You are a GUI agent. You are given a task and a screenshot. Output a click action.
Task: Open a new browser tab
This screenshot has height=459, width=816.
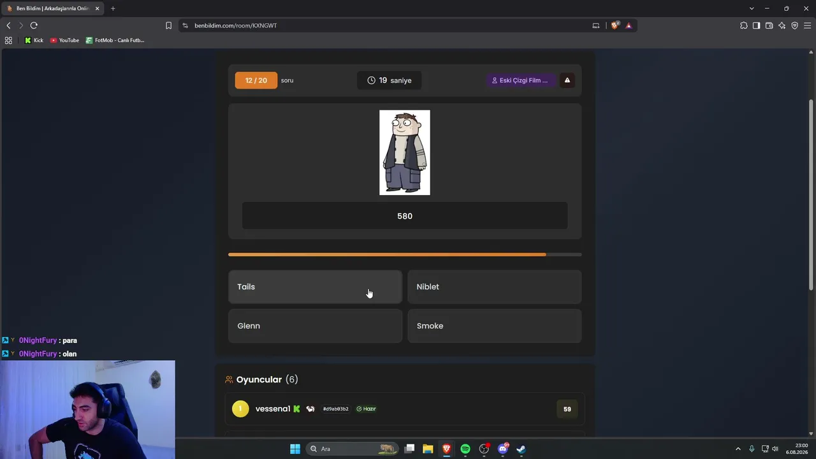(113, 8)
